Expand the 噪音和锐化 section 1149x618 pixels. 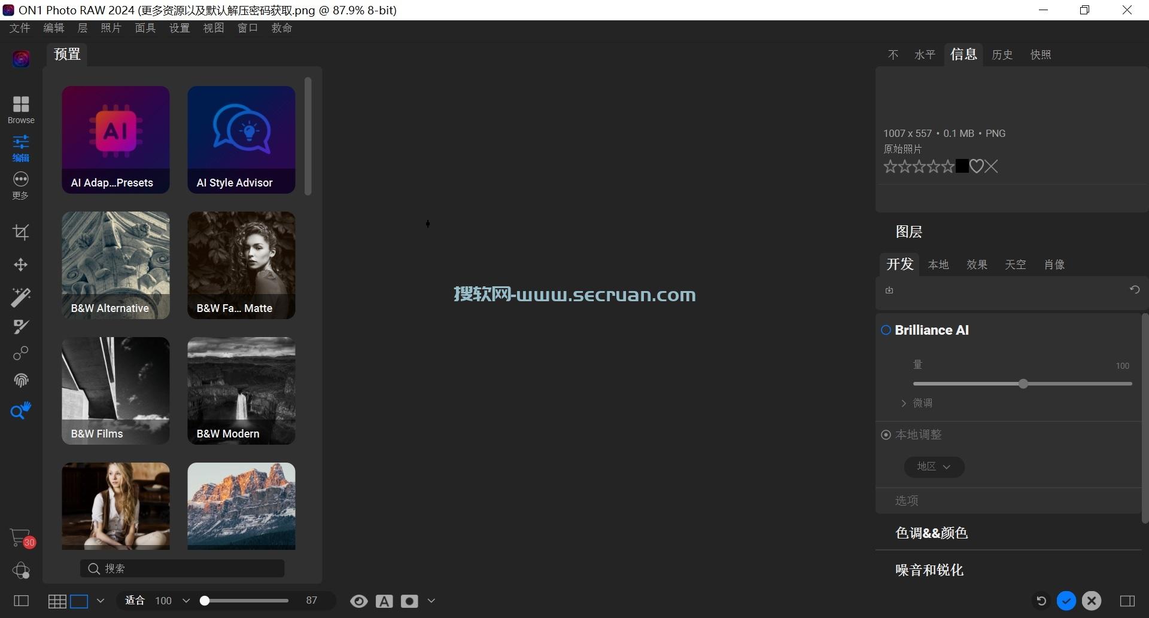click(929, 570)
